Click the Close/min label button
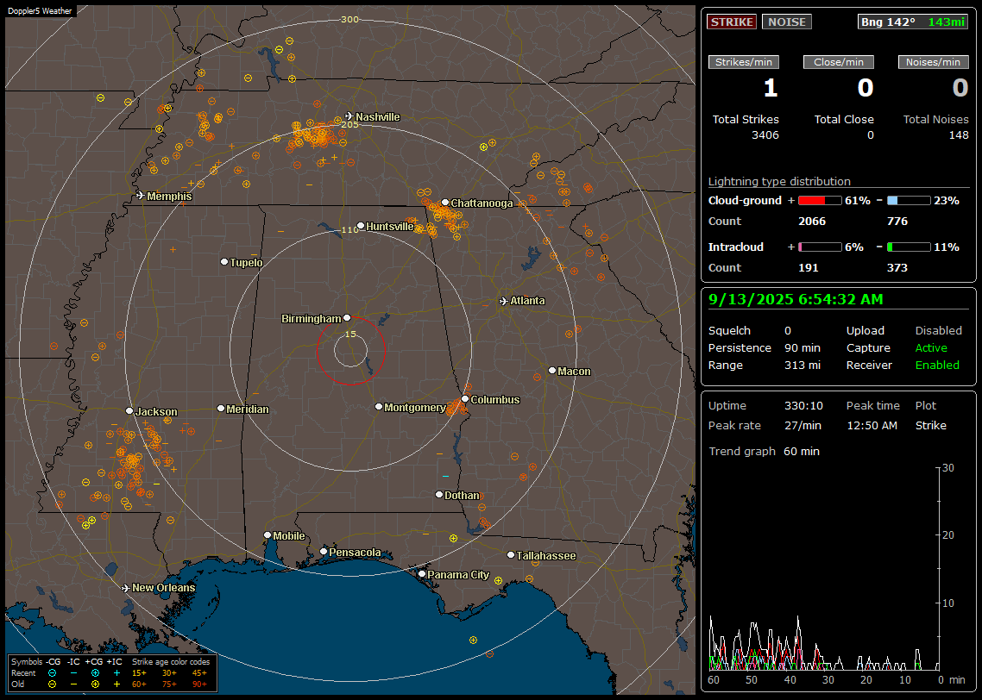The width and height of the screenshot is (982, 700). click(x=839, y=62)
